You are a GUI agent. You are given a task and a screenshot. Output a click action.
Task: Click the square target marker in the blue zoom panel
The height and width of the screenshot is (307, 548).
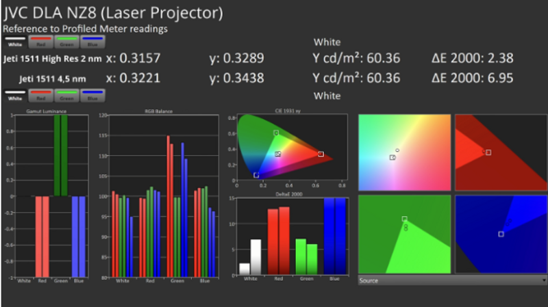tap(501, 234)
